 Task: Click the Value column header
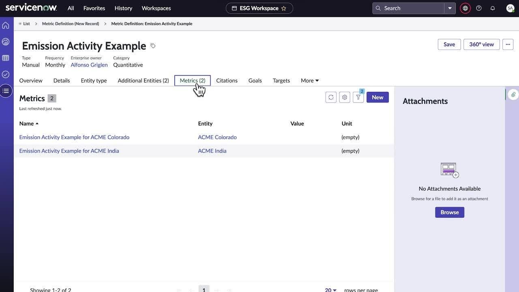297,123
